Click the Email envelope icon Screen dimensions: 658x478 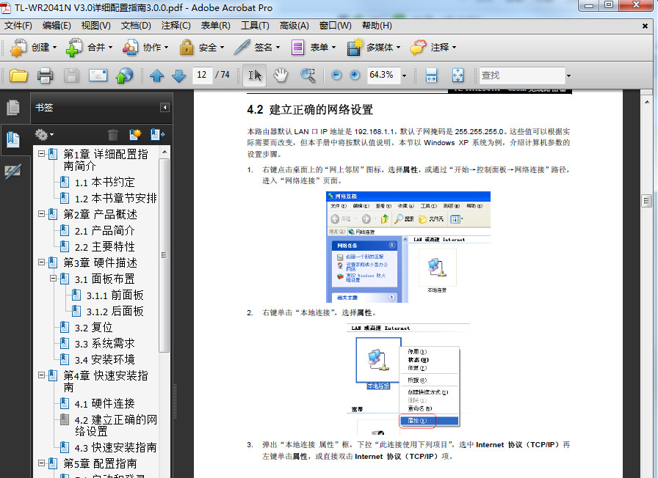[x=98, y=76]
